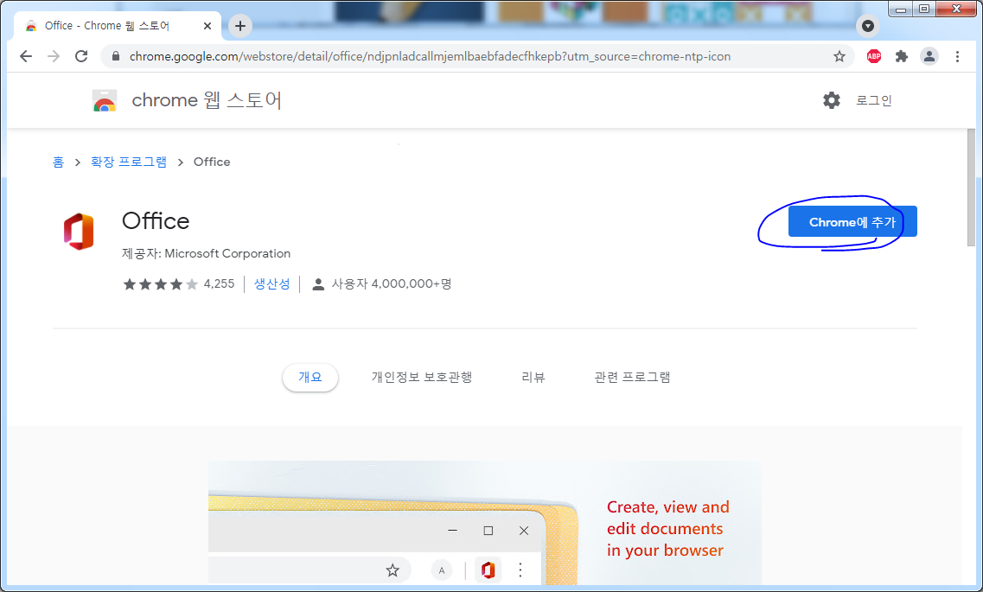Open the Chrome three-dot menu
This screenshot has height=592, width=983.
[x=957, y=56]
